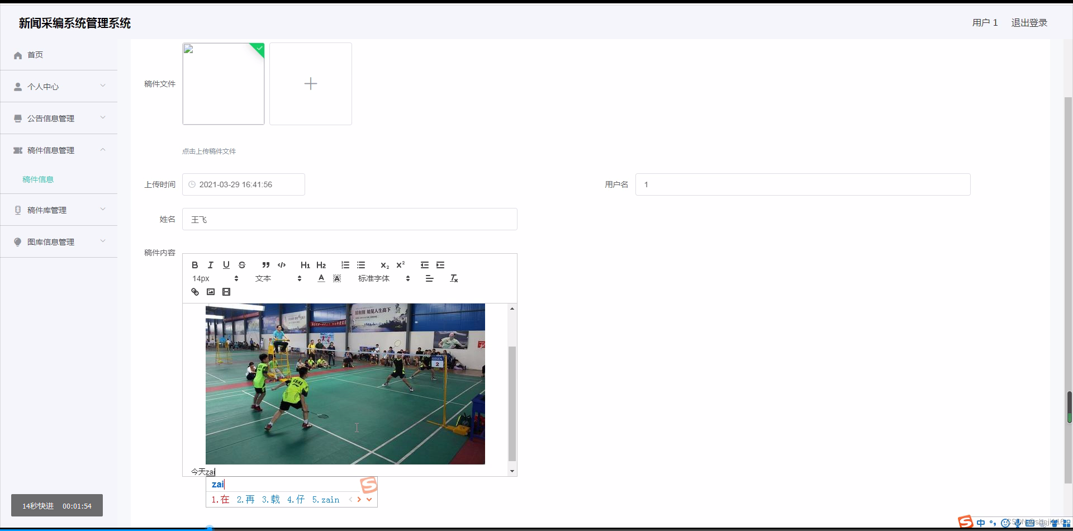The image size is (1073, 531).
Task: Apply superscript formatting
Action: pyautogui.click(x=401, y=264)
